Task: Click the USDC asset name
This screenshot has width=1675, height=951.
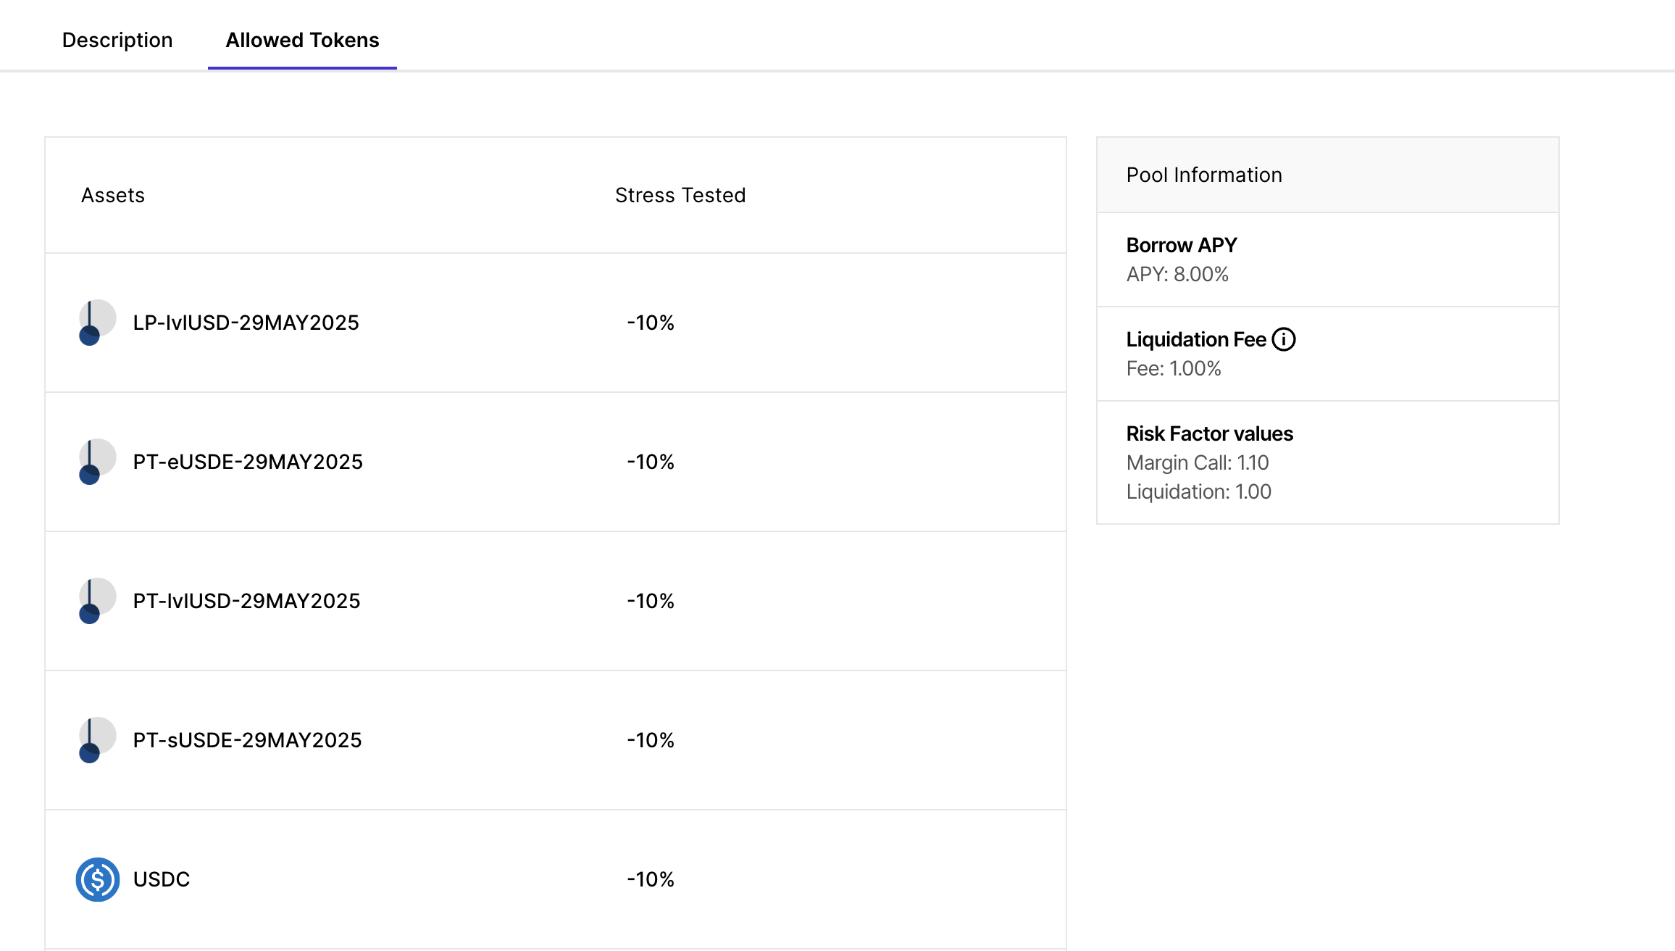Action: pos(162,879)
